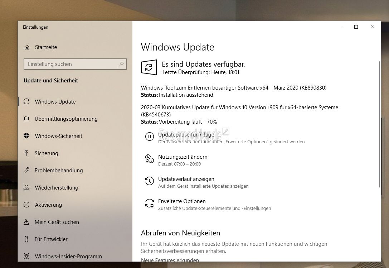The height and width of the screenshot is (268, 389).
Task: Click the large update status refresh icon
Action: click(149, 67)
